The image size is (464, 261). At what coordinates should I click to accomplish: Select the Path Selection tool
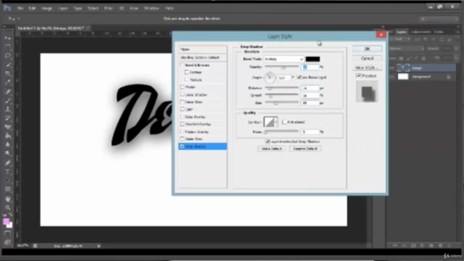coord(8,181)
